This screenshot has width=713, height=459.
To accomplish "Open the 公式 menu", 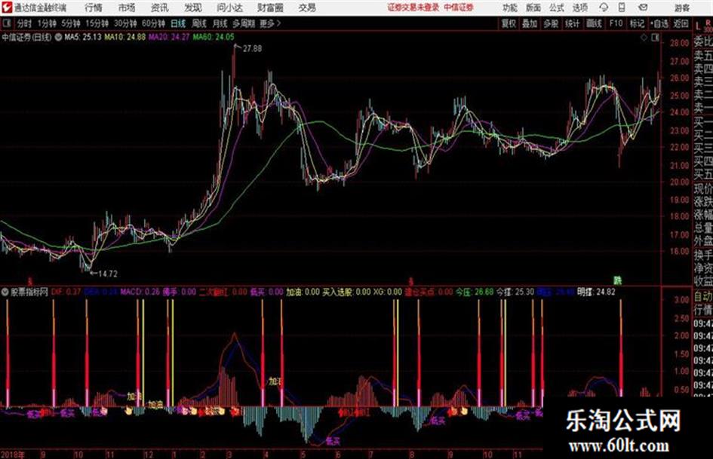I will [x=557, y=8].
